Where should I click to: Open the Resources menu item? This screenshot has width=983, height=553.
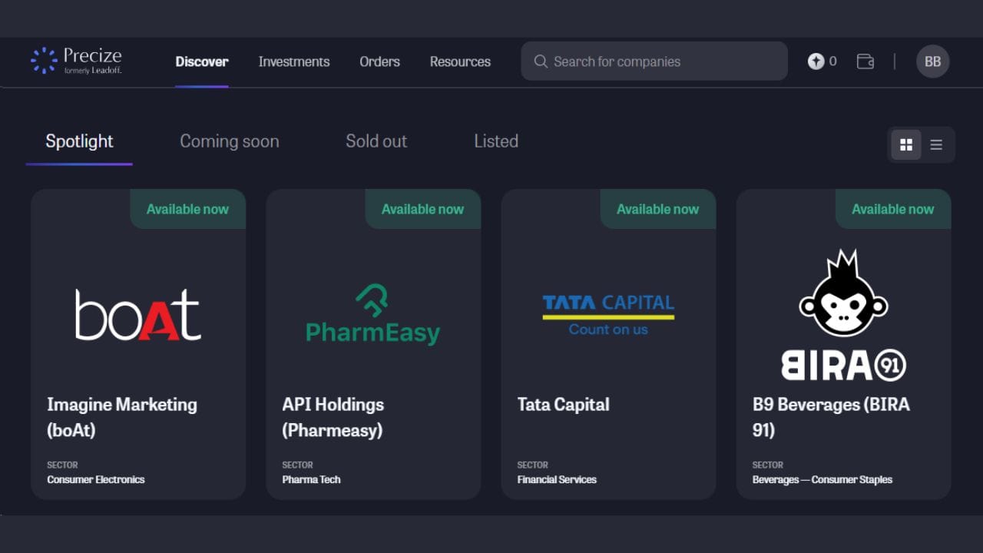tap(460, 61)
